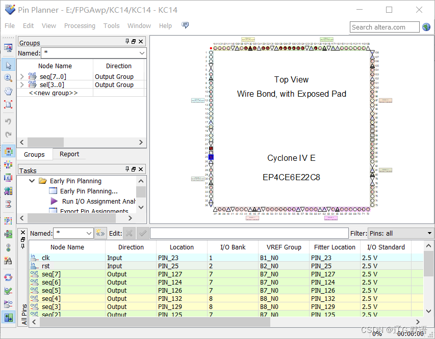Open the Help menu
This screenshot has width=435, height=339.
tap(165, 26)
